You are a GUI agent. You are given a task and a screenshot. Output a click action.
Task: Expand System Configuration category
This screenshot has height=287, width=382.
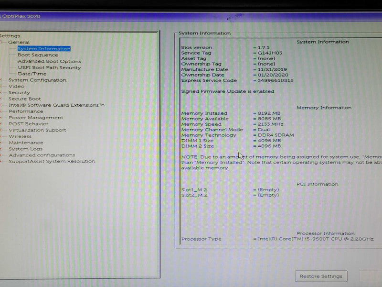pyautogui.click(x=37, y=80)
